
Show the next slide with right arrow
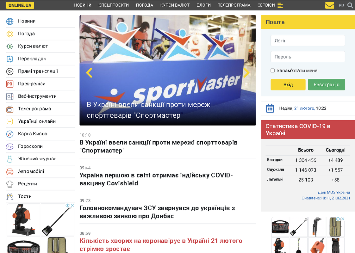[x=246, y=73]
